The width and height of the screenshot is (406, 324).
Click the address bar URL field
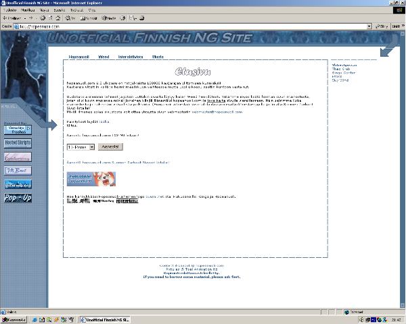pyautogui.click(x=189, y=26)
